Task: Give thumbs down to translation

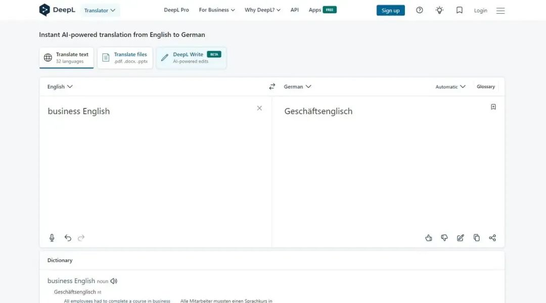Action: point(444,238)
